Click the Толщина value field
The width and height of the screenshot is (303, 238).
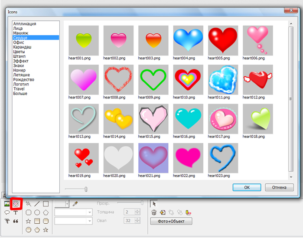[x=130, y=212]
